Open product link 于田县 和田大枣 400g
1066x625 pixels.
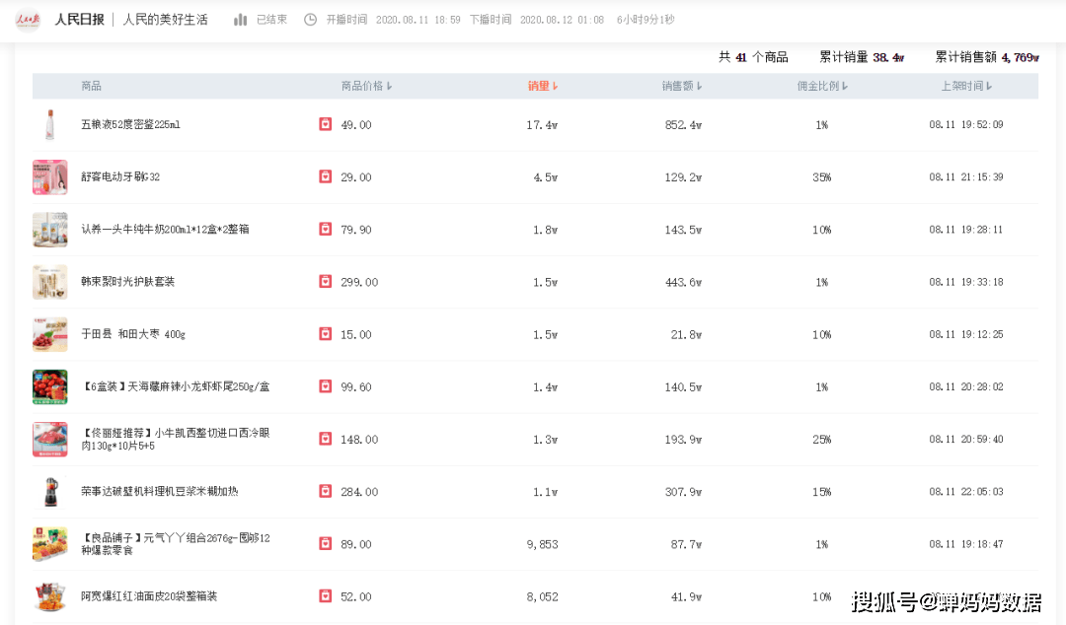point(133,334)
